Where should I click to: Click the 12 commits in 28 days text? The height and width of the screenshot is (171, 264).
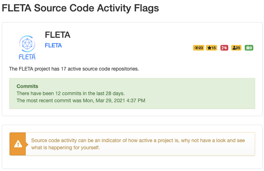[70, 93]
